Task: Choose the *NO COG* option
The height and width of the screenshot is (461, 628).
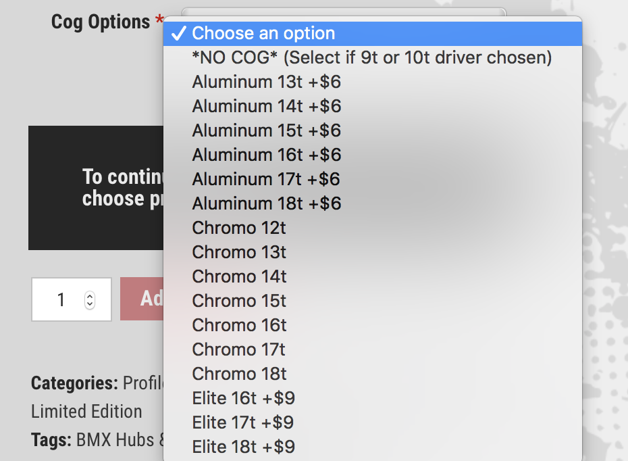Action: (371, 57)
